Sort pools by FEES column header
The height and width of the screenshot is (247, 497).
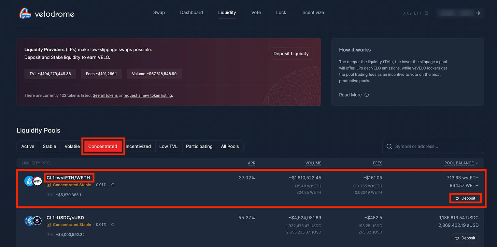pos(378,163)
